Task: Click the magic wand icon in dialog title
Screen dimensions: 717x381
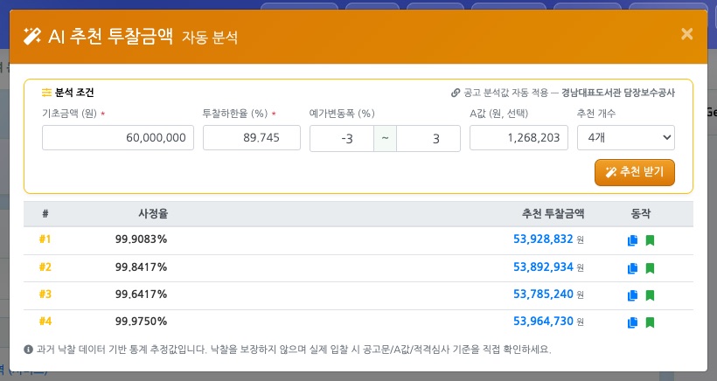Action: tap(32, 36)
